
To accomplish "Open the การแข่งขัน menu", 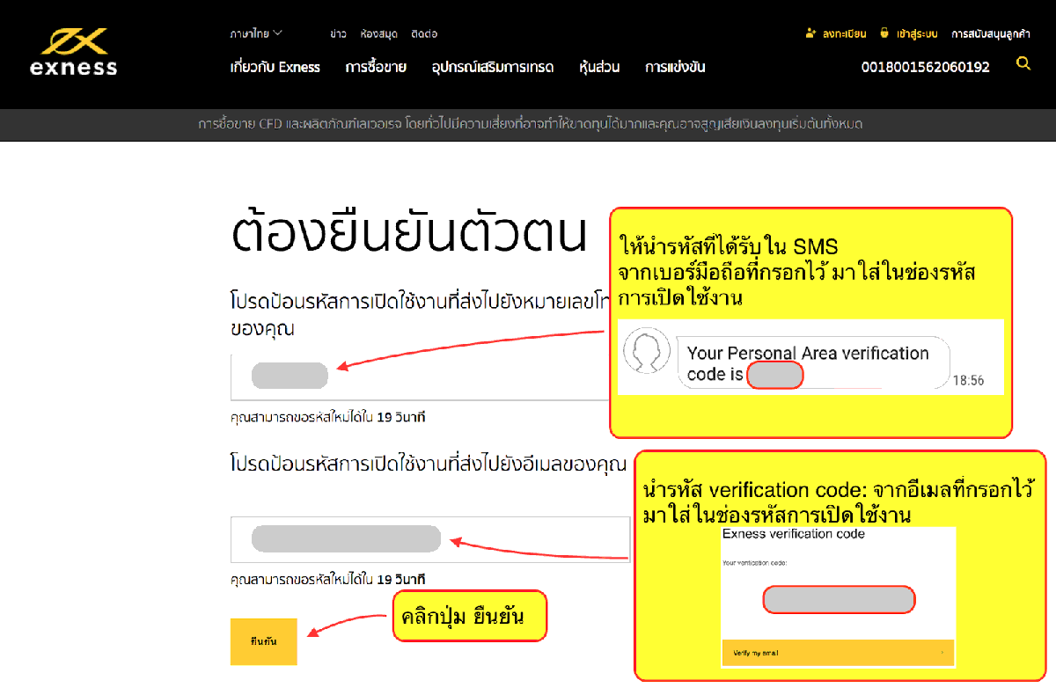I will [x=675, y=67].
